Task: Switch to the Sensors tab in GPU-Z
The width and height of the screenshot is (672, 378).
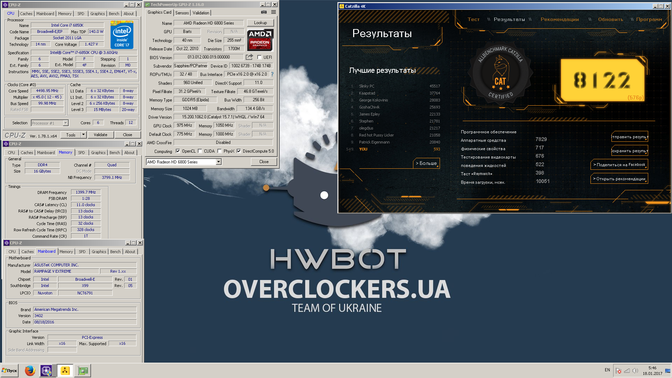Action: tap(182, 13)
